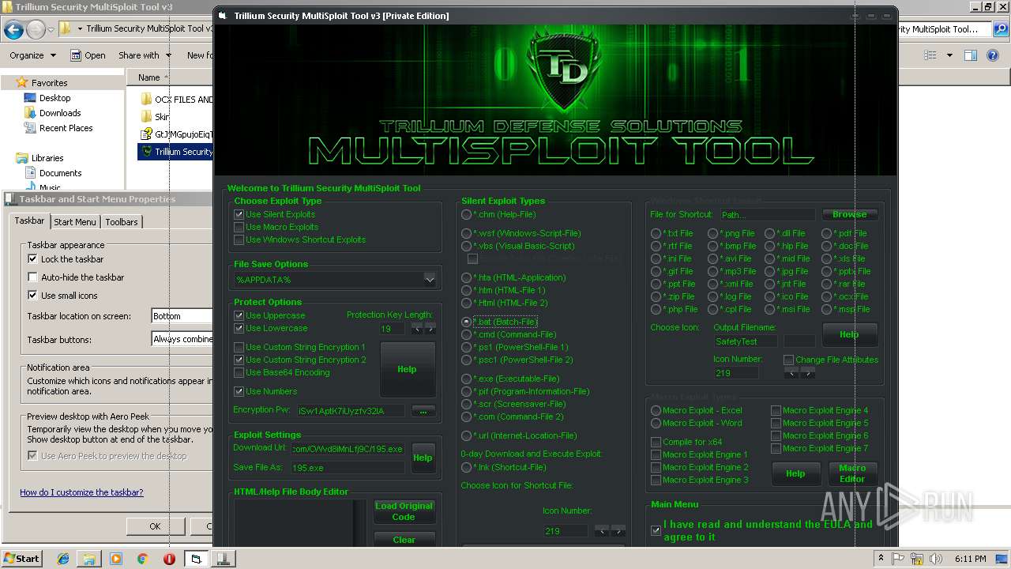Image resolution: width=1011 pixels, height=569 pixels.
Task: Toggle Use Base64 Encoding checkbox
Action: pyautogui.click(x=239, y=372)
